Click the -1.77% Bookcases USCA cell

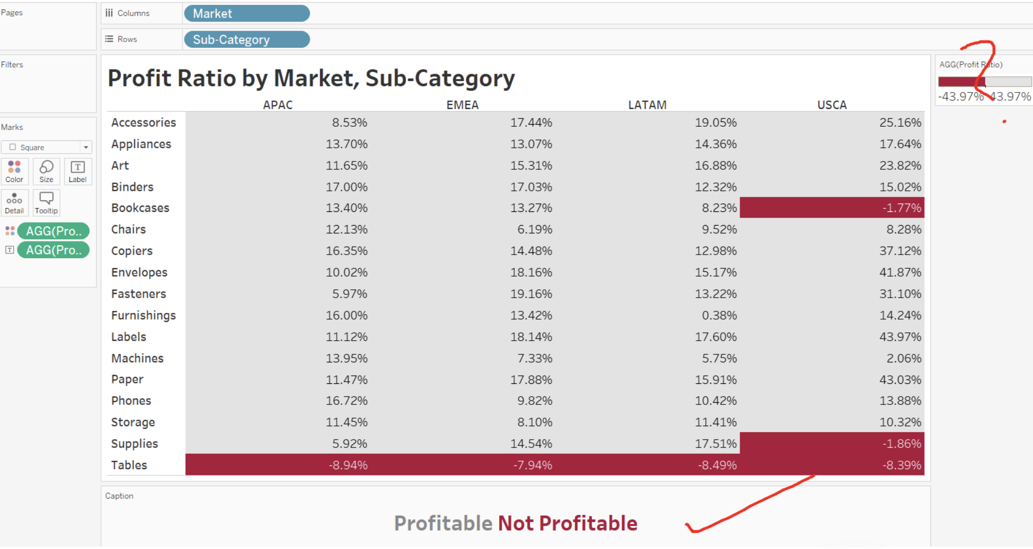[832, 208]
